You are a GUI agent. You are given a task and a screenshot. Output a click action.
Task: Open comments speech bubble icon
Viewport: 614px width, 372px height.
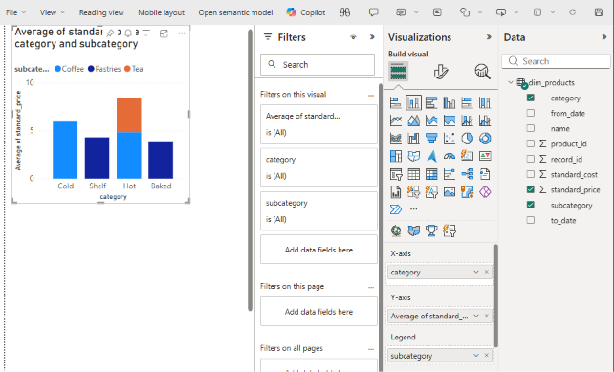tap(374, 12)
